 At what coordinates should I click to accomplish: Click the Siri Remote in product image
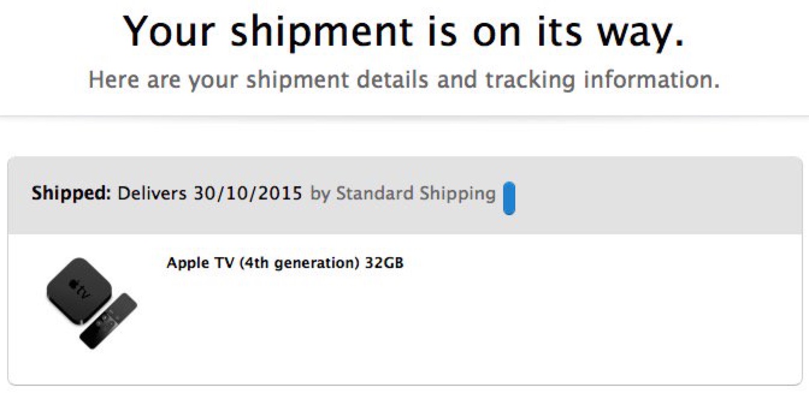[108, 321]
